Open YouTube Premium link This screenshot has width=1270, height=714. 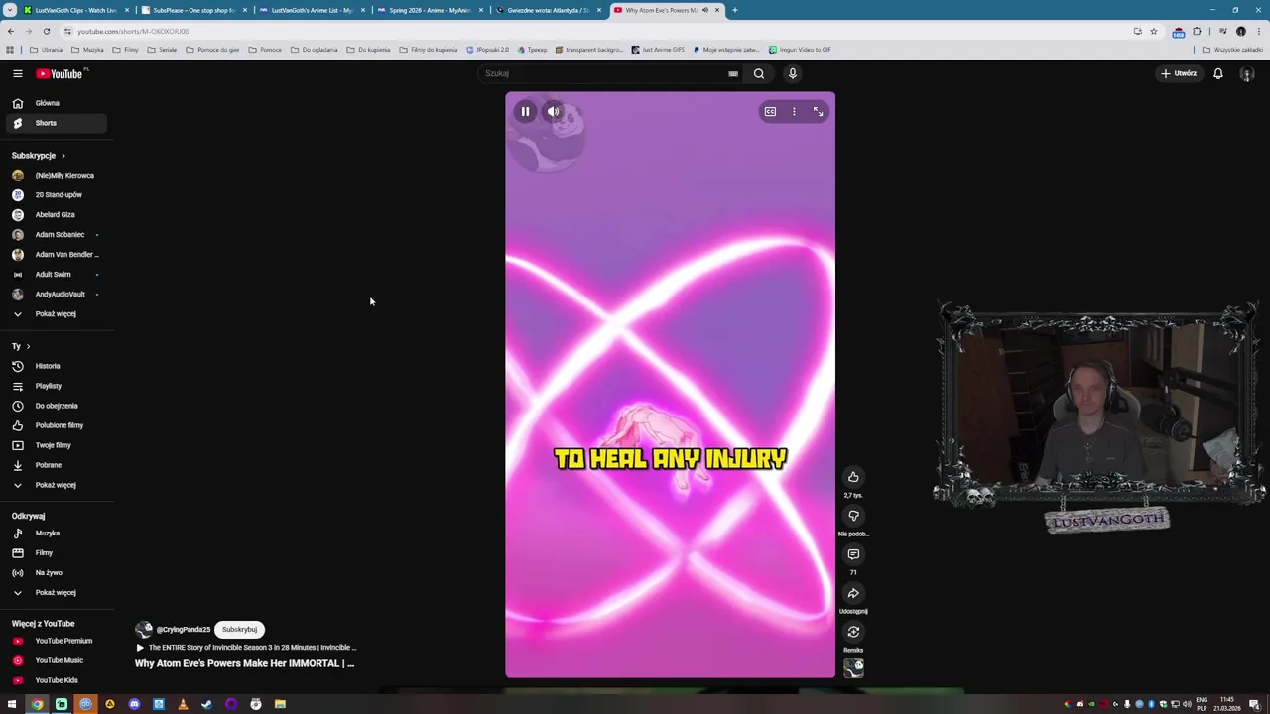pyautogui.click(x=56, y=641)
